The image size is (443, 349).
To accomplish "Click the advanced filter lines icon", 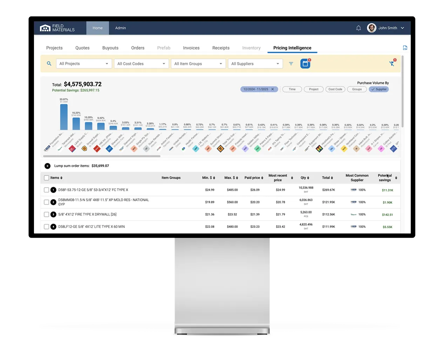I will point(291,64).
